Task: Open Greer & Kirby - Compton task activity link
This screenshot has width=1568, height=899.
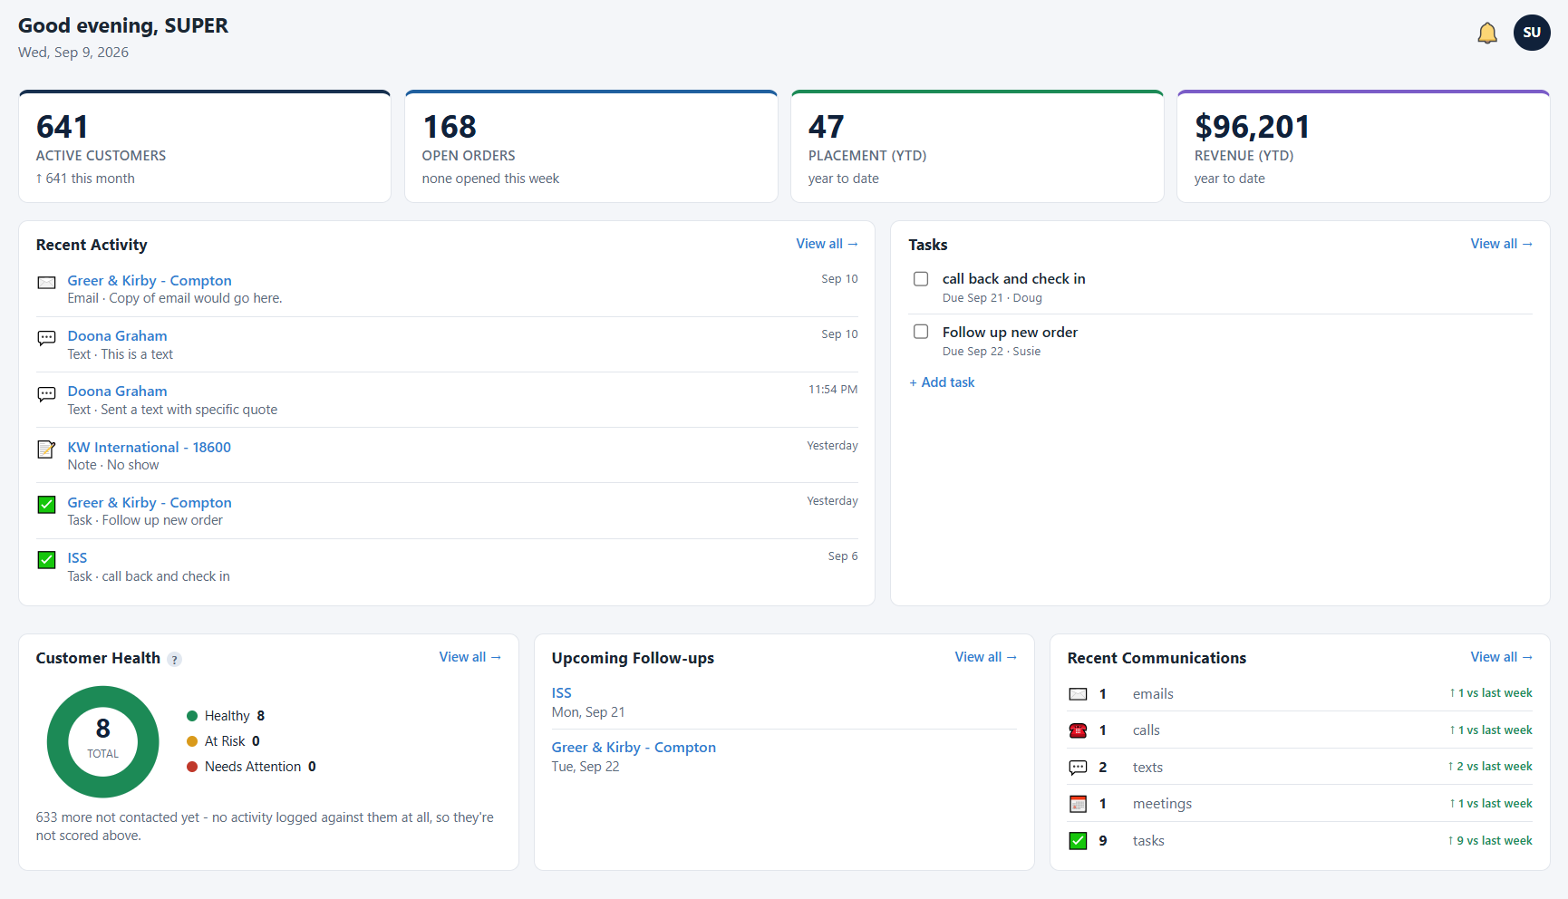Action: tap(150, 503)
